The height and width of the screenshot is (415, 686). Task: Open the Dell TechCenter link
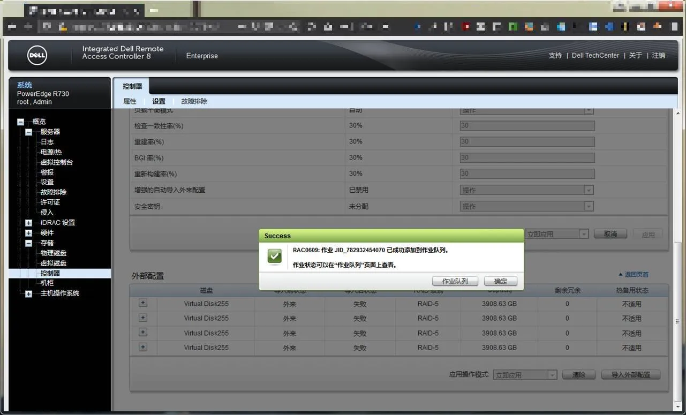tap(595, 56)
